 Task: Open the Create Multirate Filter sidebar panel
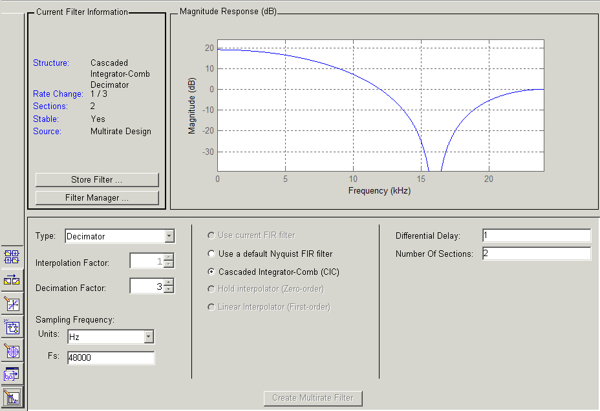12,257
